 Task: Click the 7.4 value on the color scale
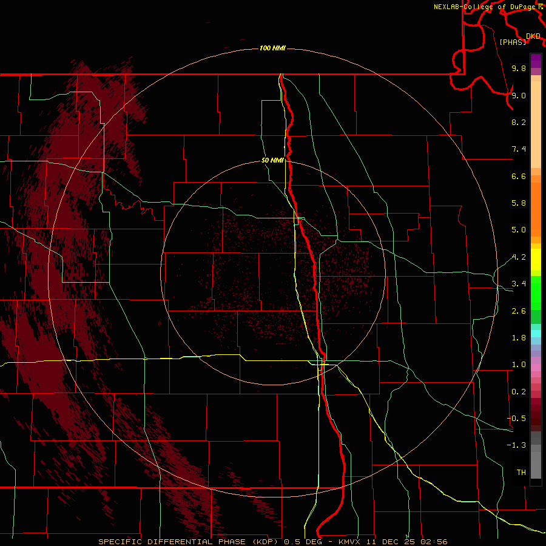point(519,149)
